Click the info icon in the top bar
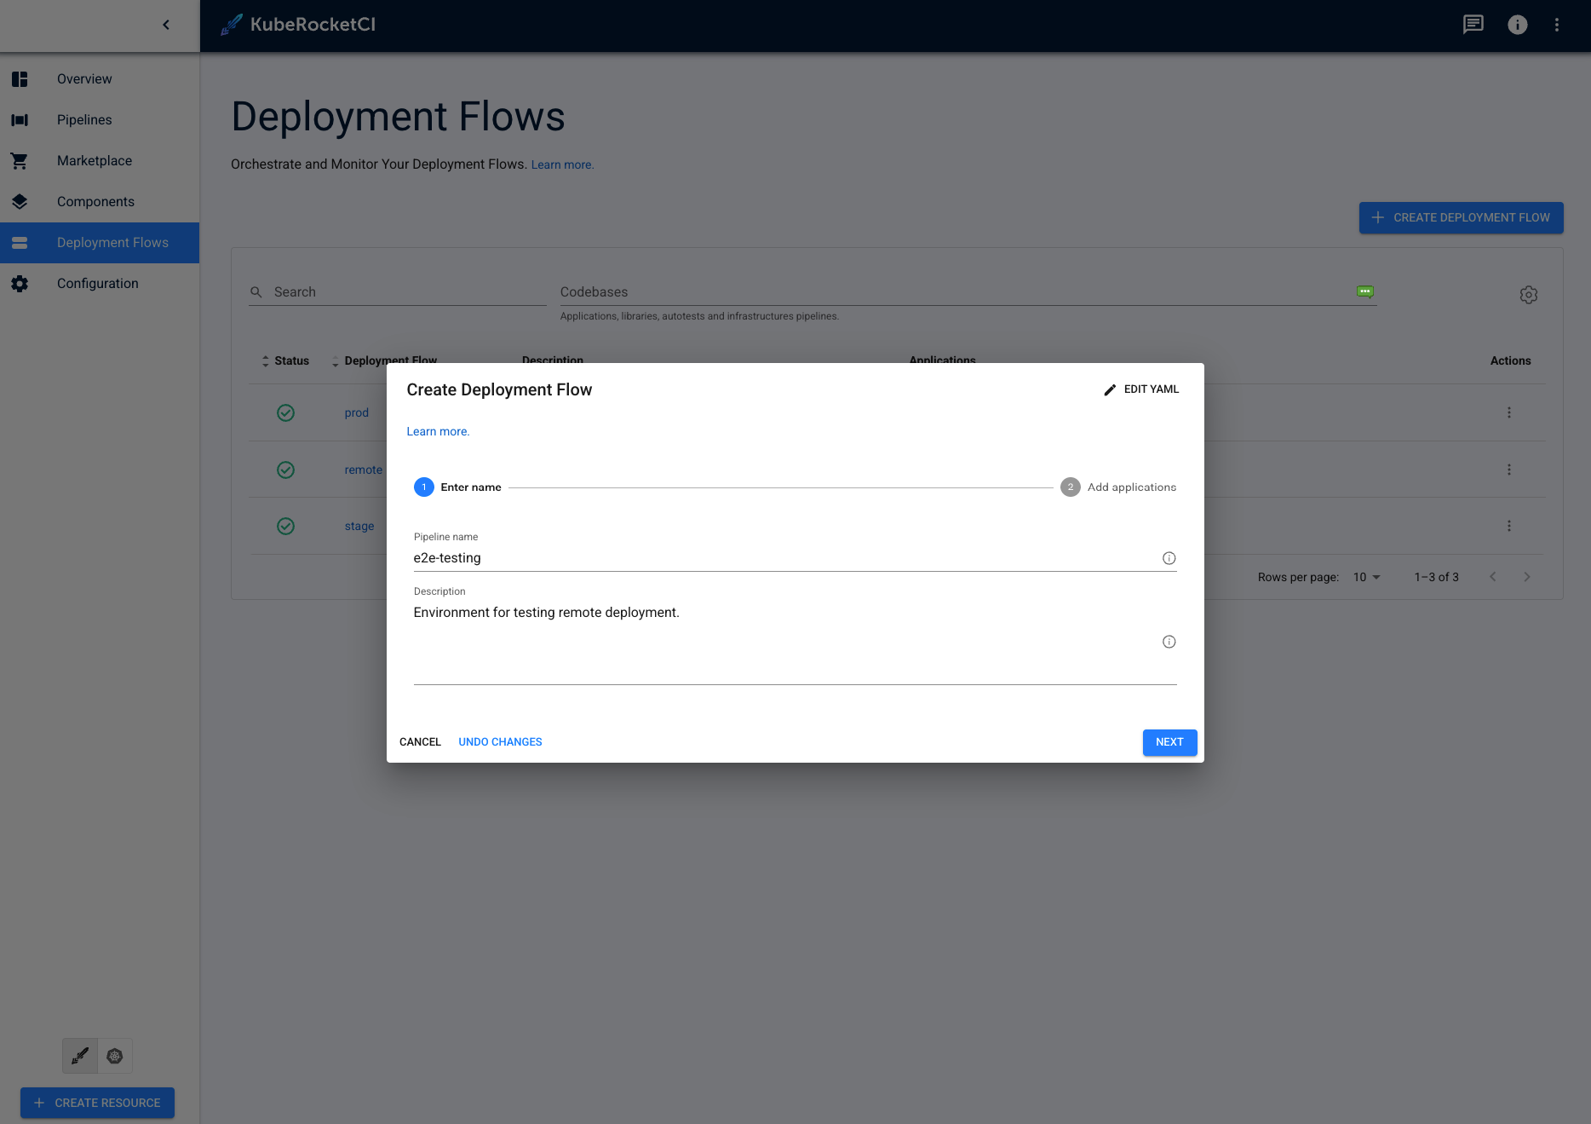 [1517, 25]
